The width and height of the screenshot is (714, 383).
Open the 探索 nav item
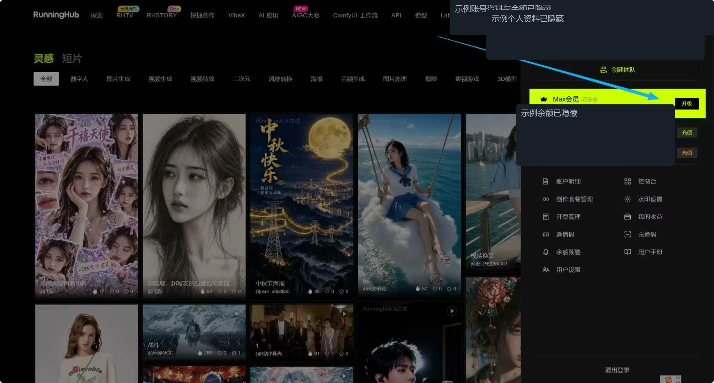(x=97, y=15)
